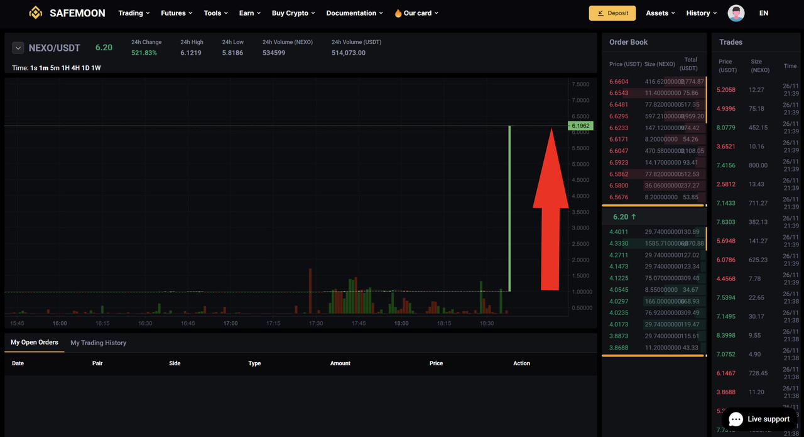Open the Buy Crypto dropdown menu
The width and height of the screenshot is (804, 437).
click(x=293, y=13)
